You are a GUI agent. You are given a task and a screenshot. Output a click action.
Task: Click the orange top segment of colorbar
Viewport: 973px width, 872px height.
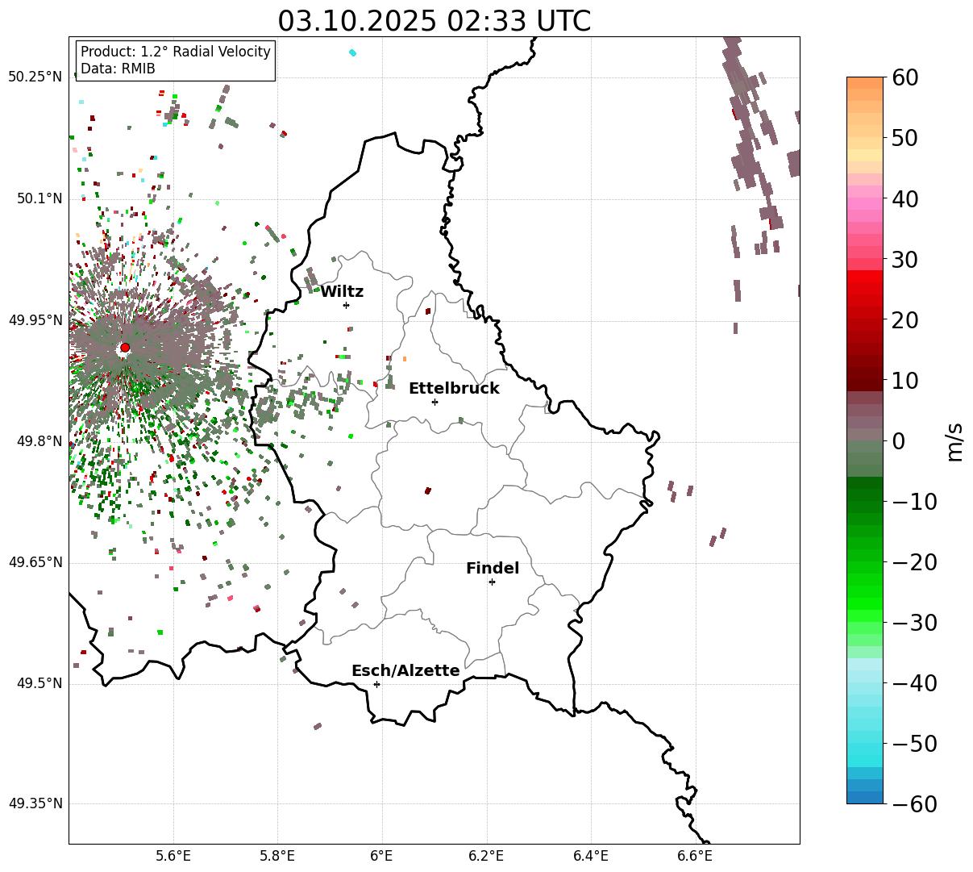(x=865, y=83)
